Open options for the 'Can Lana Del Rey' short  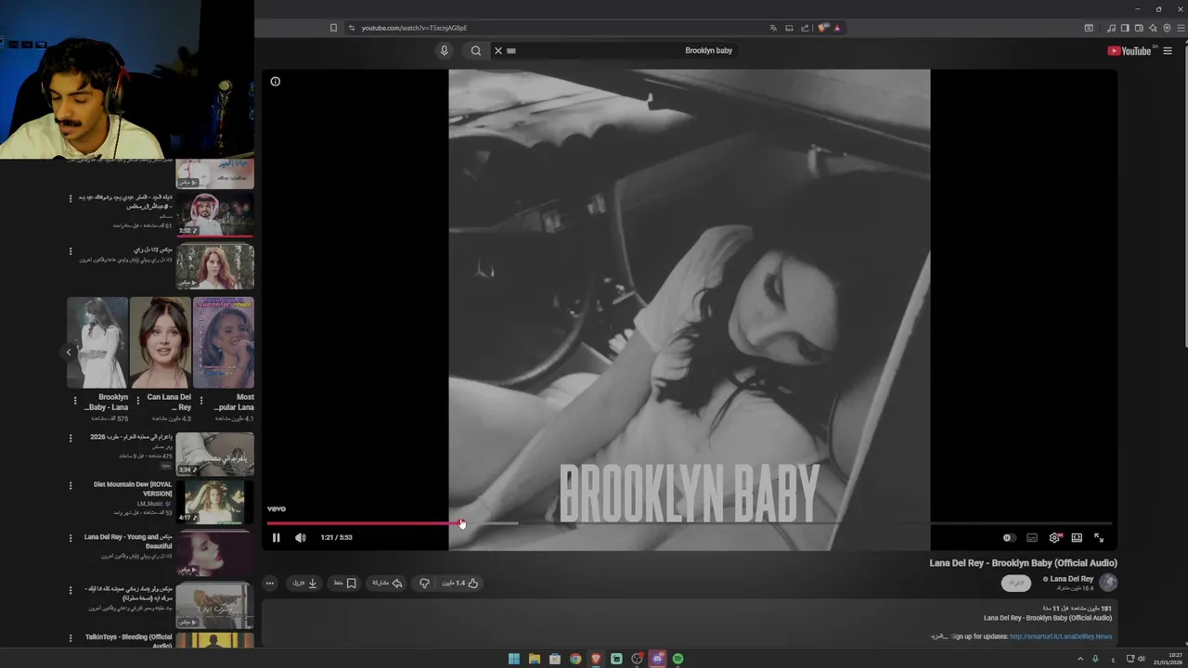(x=138, y=401)
